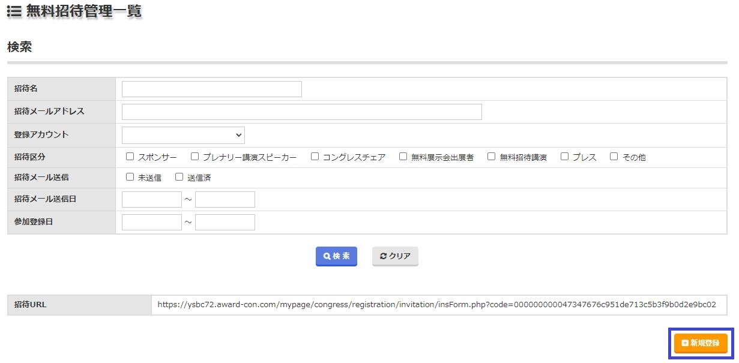The height and width of the screenshot is (363, 739).
Task: Click the 検索 search button
Action: pyautogui.click(x=336, y=256)
